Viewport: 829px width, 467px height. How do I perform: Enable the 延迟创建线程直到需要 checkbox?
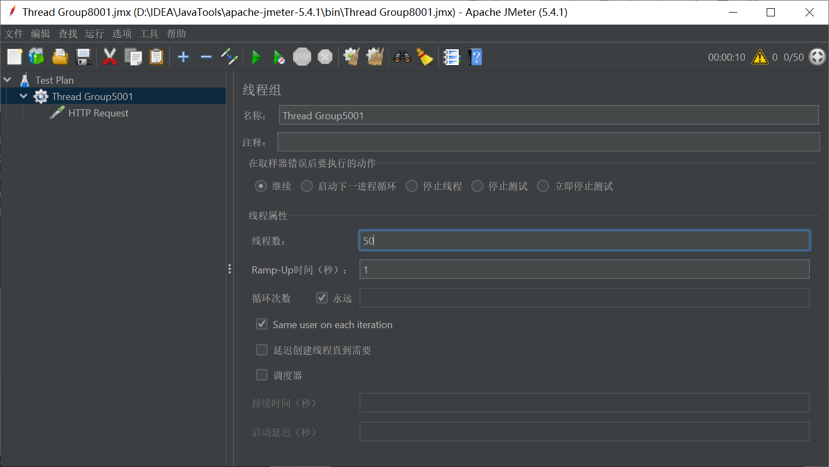[x=262, y=349]
